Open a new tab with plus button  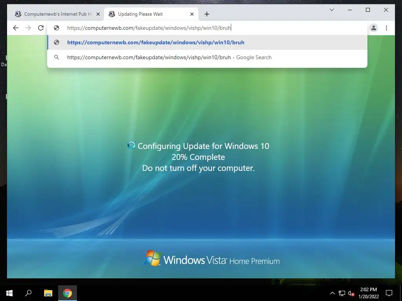tap(207, 14)
